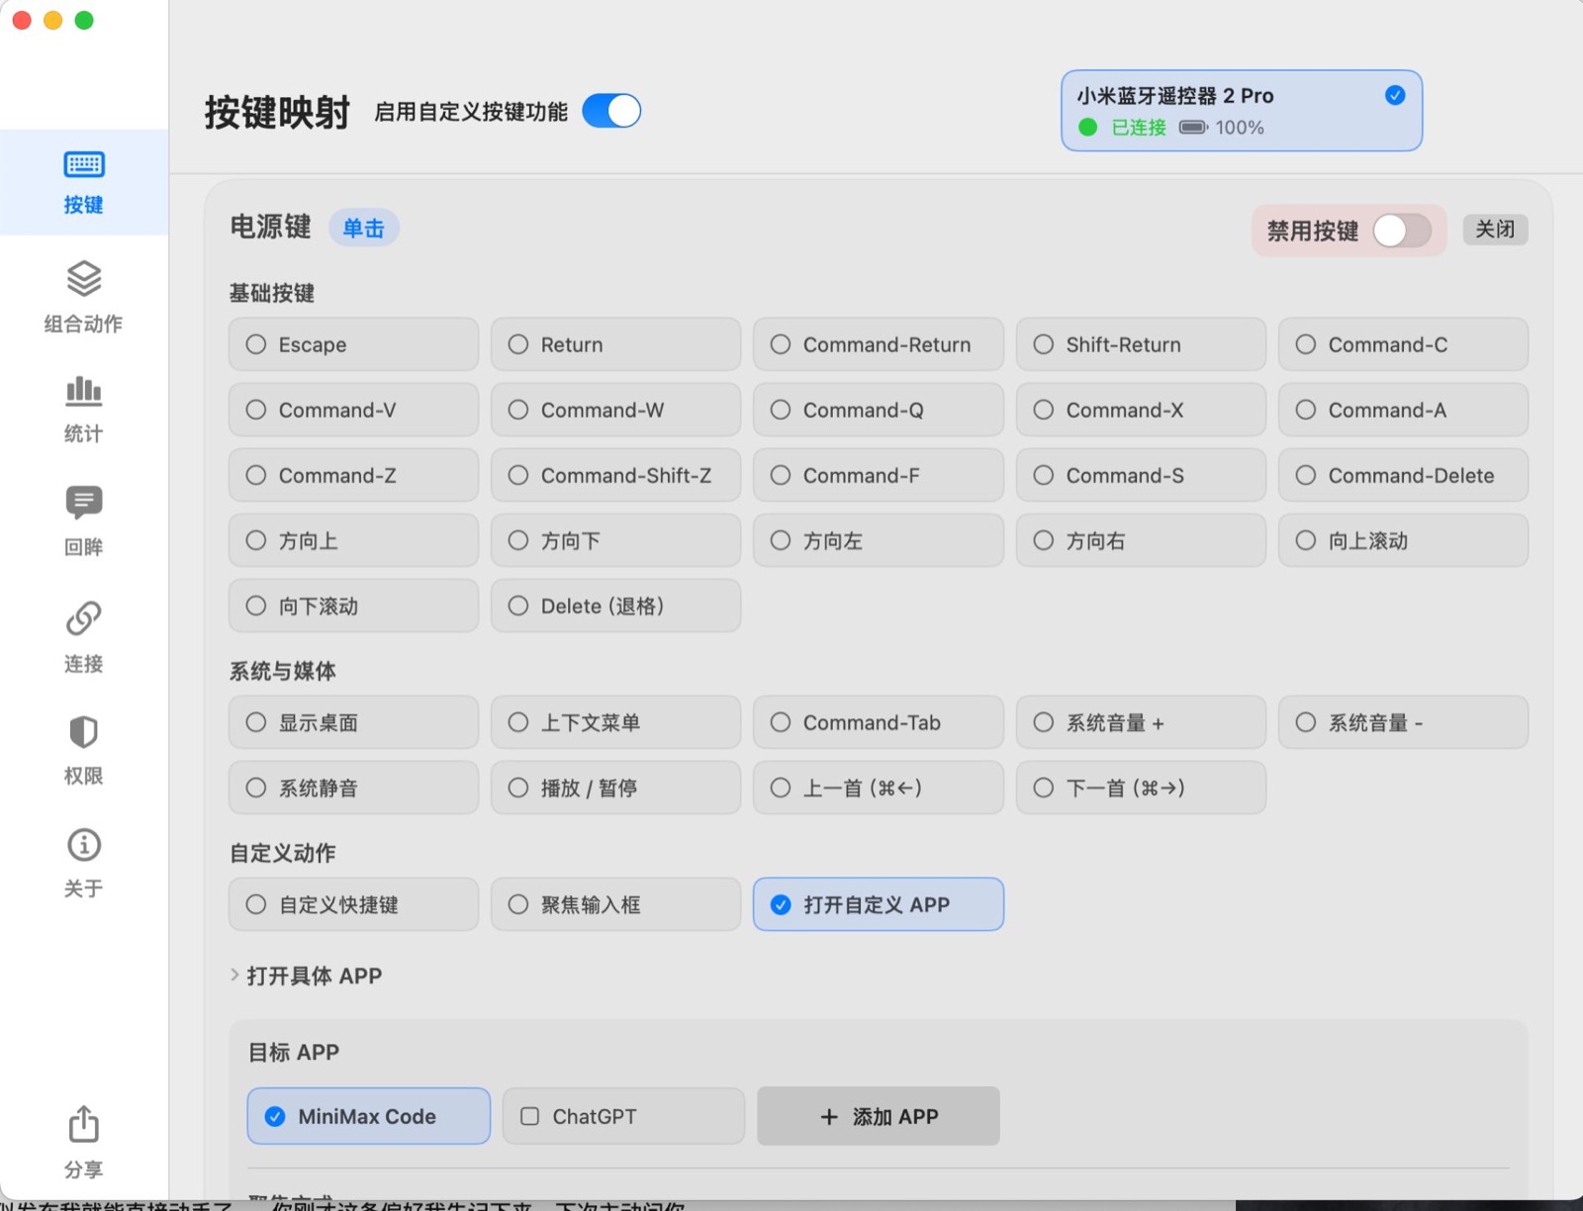Screen dimensions: 1583x1211
Task: Select the 小米蓝牙遥控器 2 Pro device card
Action: [x=1242, y=111]
